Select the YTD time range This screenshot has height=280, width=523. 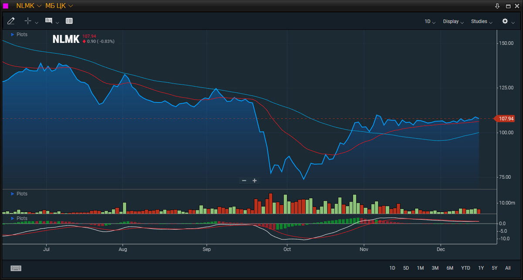coord(465,268)
